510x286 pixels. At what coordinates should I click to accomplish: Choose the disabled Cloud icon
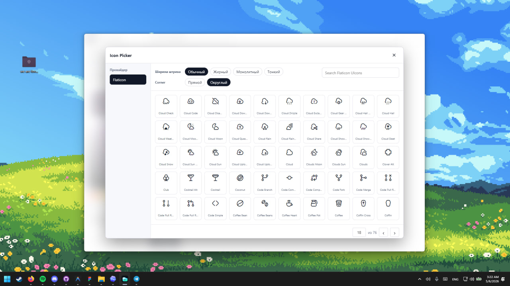pos(215,106)
